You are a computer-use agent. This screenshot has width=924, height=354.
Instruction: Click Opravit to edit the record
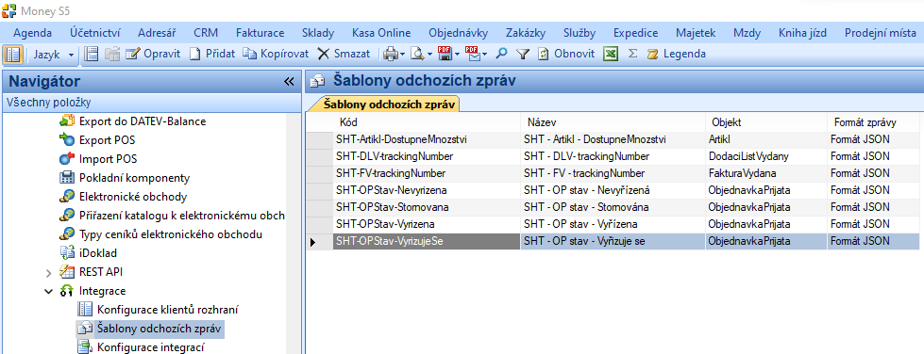153,54
